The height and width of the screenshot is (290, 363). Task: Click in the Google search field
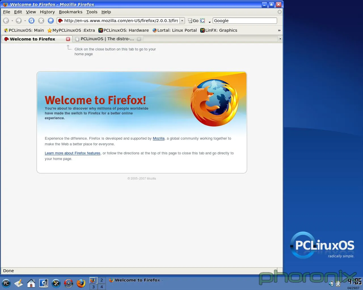[x=245, y=21]
